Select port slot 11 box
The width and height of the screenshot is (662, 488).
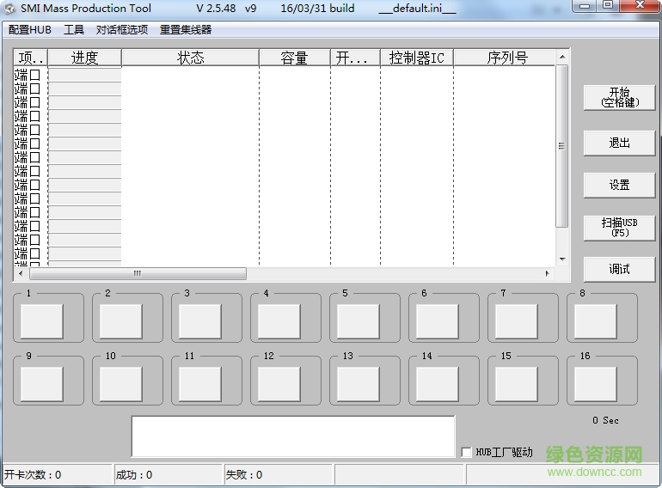point(200,384)
